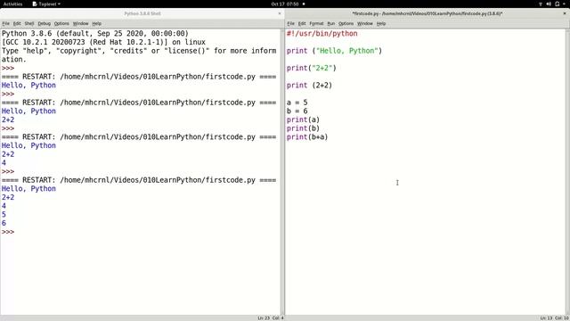Open the Activities overview
Screen dimensions: 570x321
coord(12,4)
